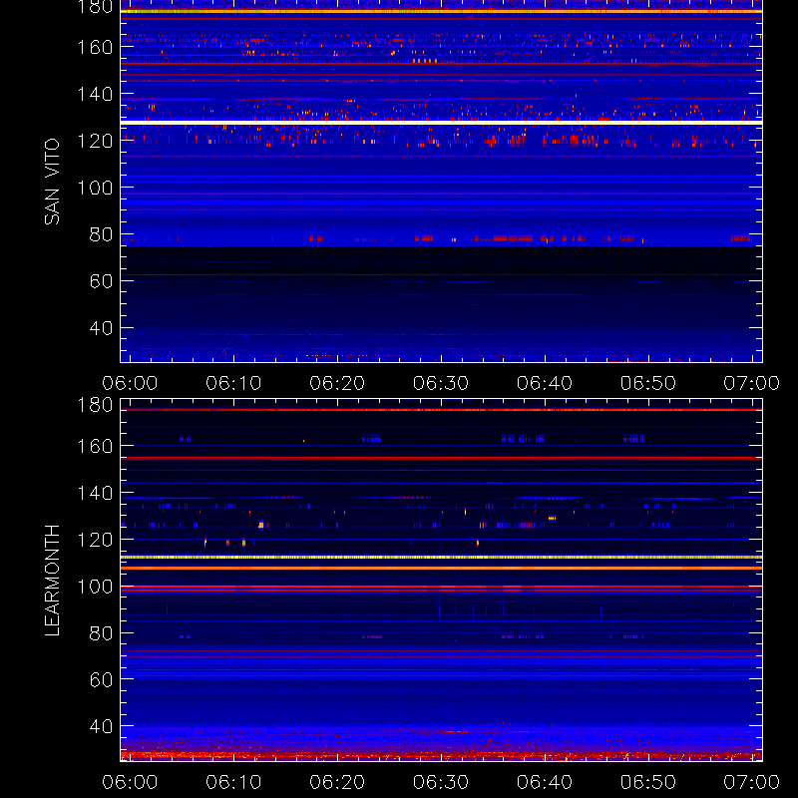Screen dimensions: 798x798
Task: Click the 60 frequency label for SAN VITO
Action: coord(101,281)
